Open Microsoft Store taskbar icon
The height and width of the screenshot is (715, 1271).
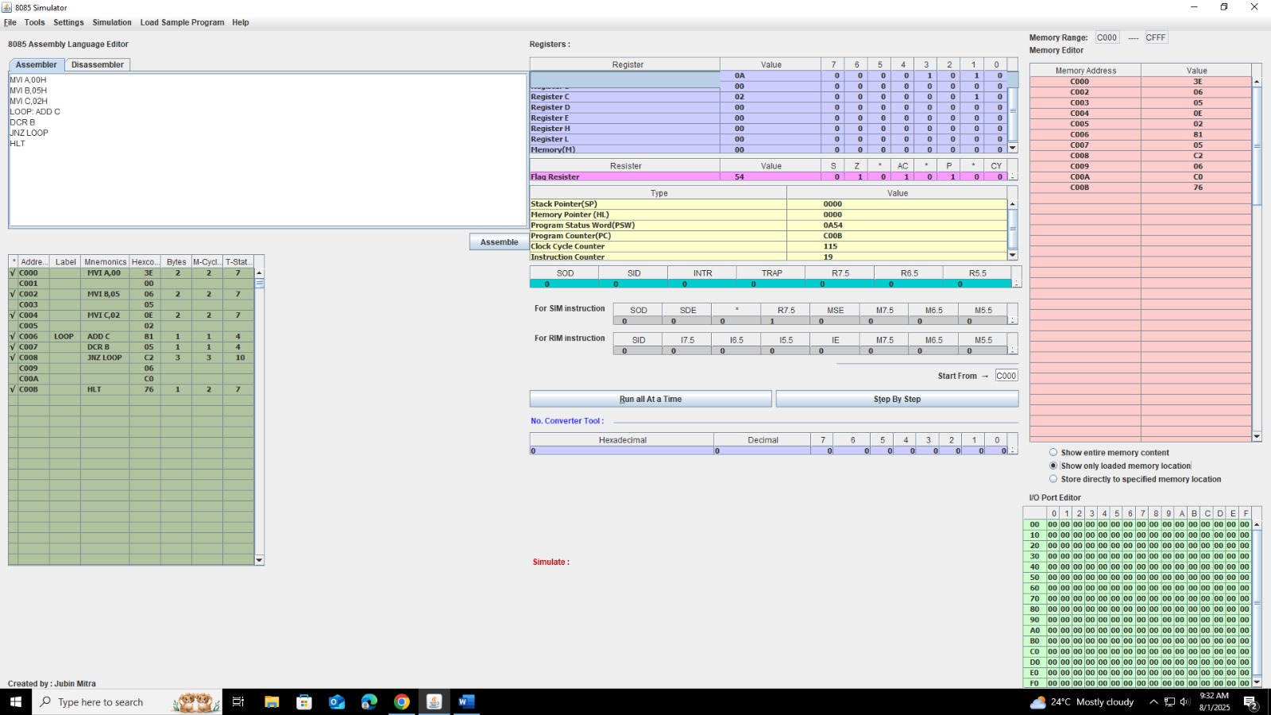[x=304, y=701]
